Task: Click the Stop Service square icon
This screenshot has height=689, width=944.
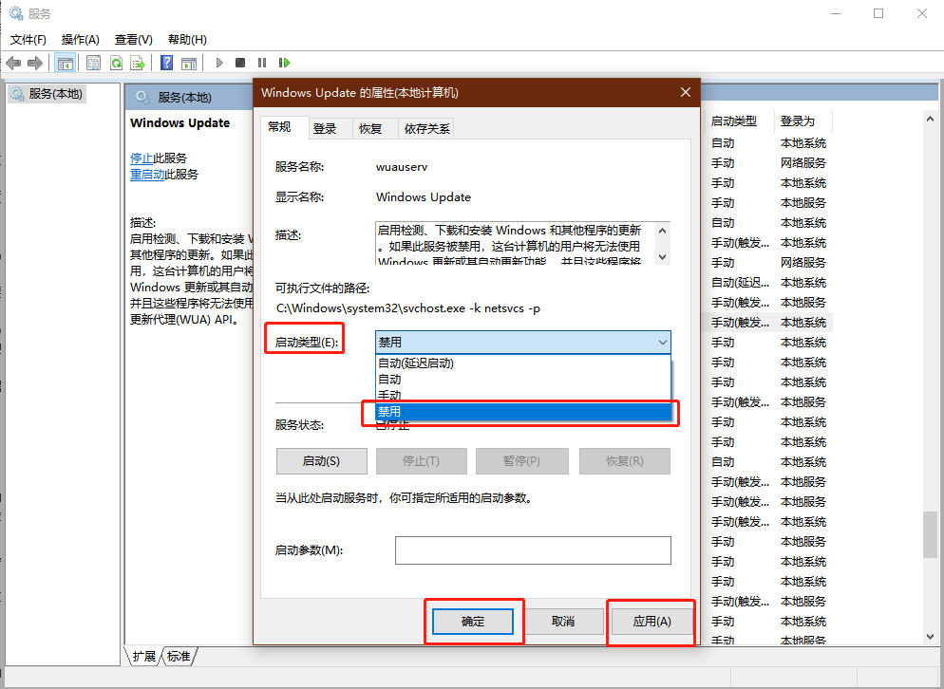Action: coord(241,63)
